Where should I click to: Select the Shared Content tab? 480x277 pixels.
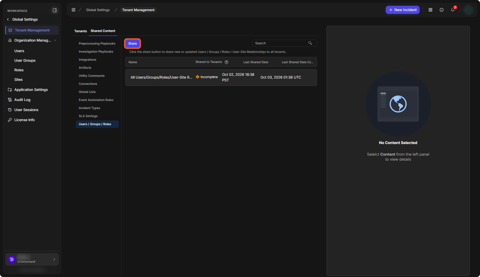pyautogui.click(x=103, y=31)
